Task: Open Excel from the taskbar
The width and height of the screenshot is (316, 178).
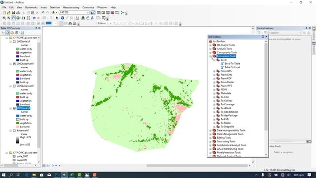Action: tap(72, 175)
